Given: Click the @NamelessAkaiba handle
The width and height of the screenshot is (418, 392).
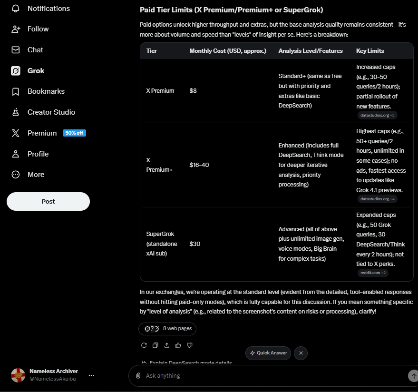Looking at the screenshot, I should [x=52, y=379].
